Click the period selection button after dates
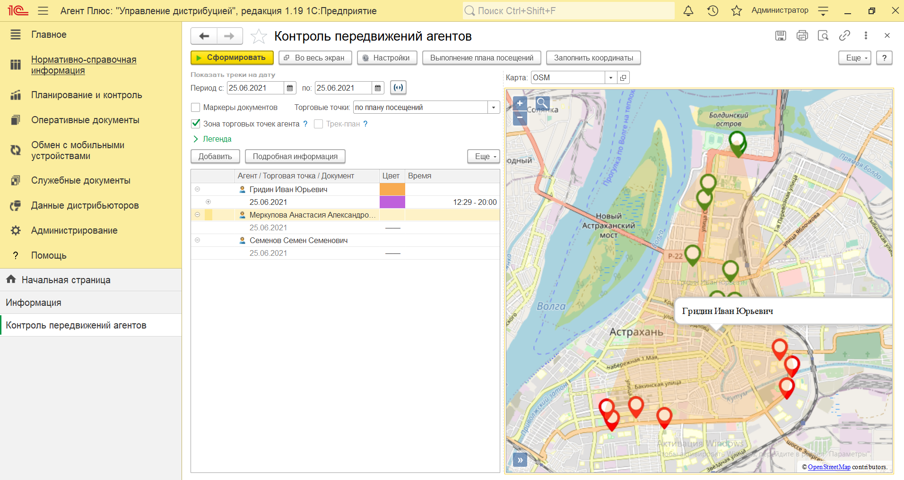Screen dimensions: 904x480 pyautogui.click(x=399, y=88)
